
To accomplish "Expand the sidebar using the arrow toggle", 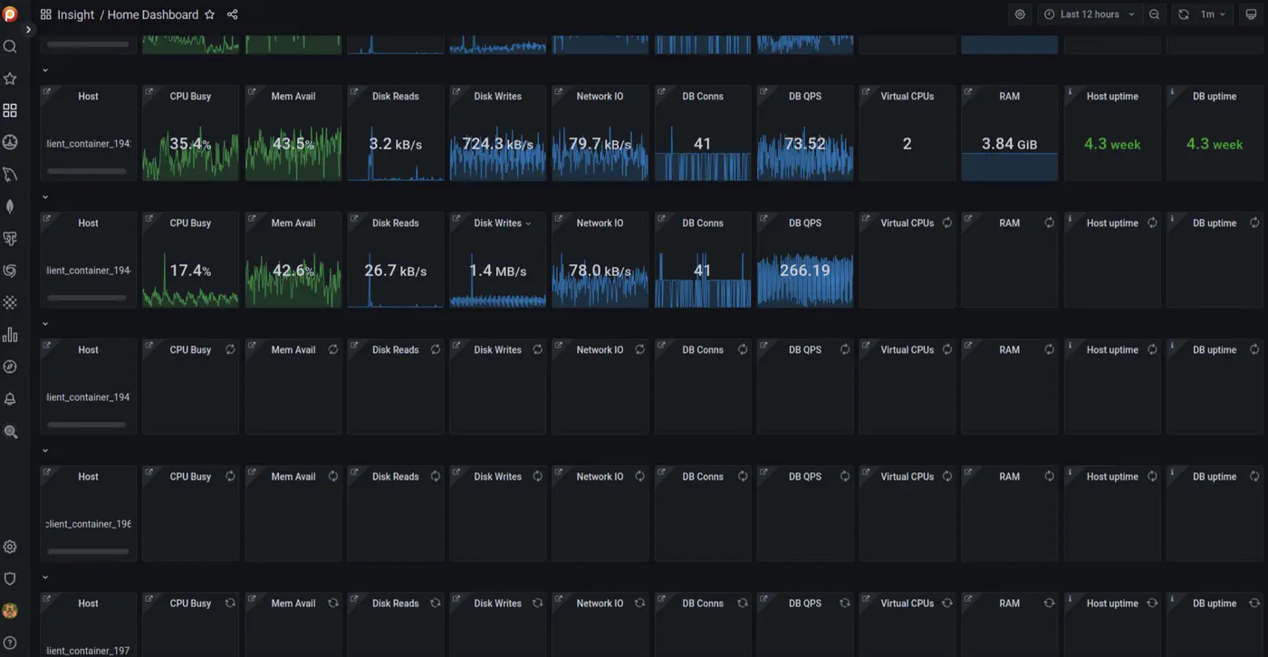I will 28,29.
